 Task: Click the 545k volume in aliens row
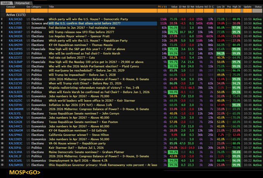pyautogui.click(x=200, y=23)
